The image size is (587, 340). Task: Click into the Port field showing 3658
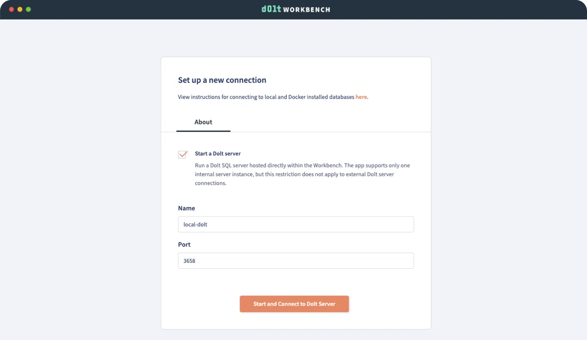pos(296,261)
